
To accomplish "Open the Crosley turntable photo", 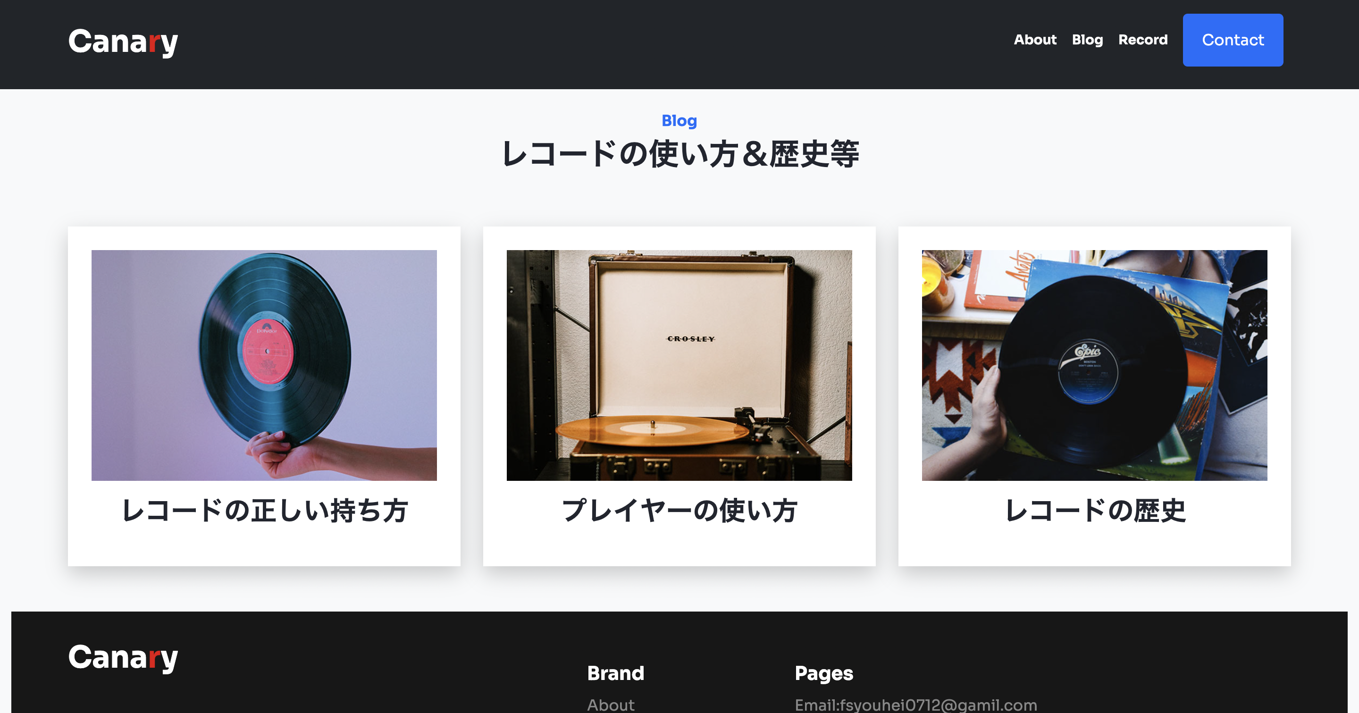I will [679, 365].
